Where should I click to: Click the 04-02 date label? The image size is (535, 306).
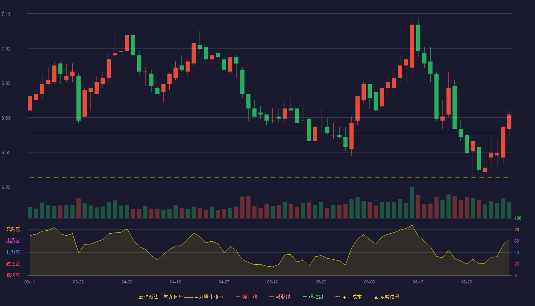coord(127,282)
